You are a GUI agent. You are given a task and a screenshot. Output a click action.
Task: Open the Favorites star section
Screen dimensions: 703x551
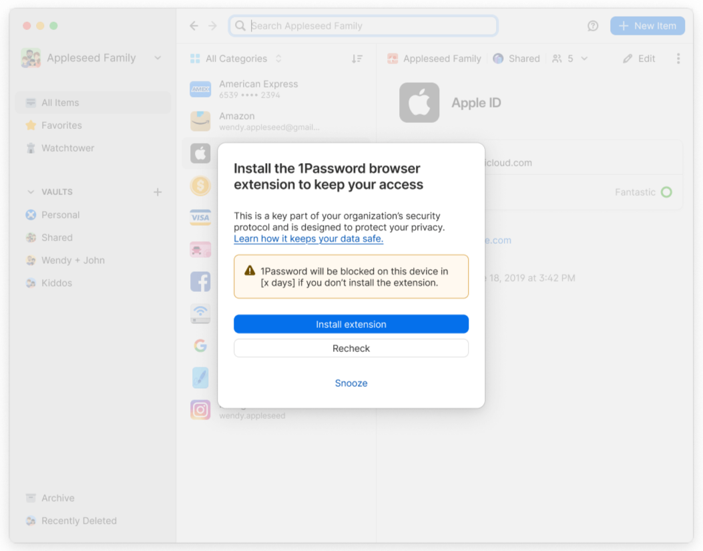click(31, 125)
